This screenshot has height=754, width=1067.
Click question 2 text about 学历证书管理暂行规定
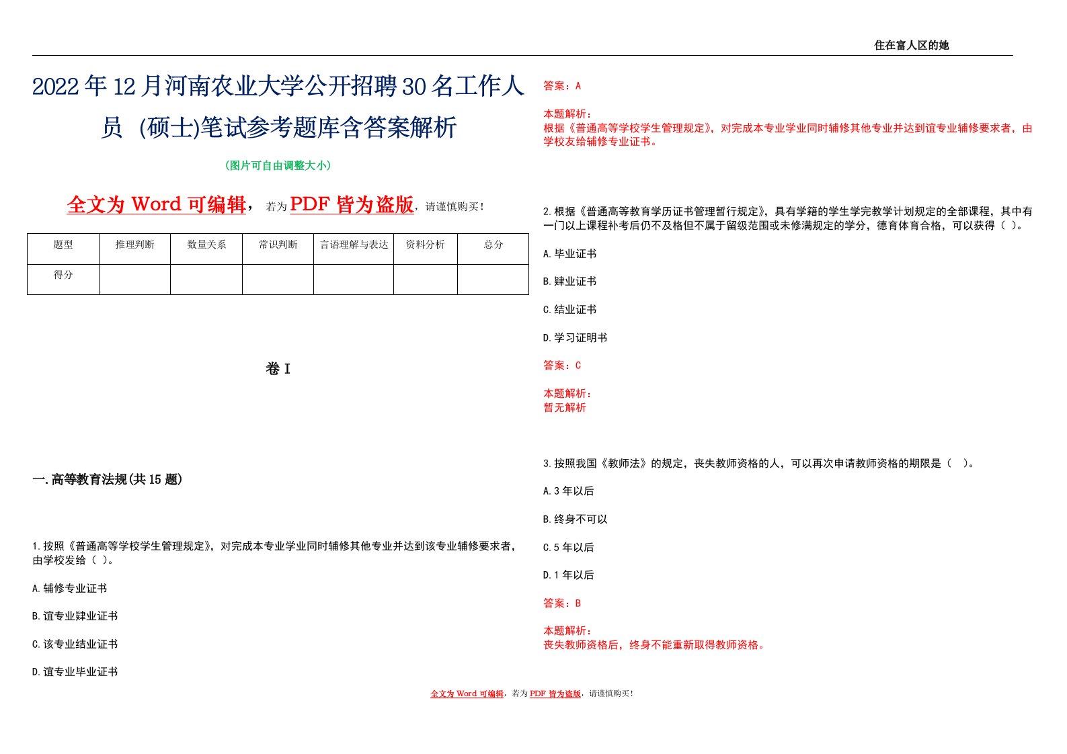click(x=788, y=218)
